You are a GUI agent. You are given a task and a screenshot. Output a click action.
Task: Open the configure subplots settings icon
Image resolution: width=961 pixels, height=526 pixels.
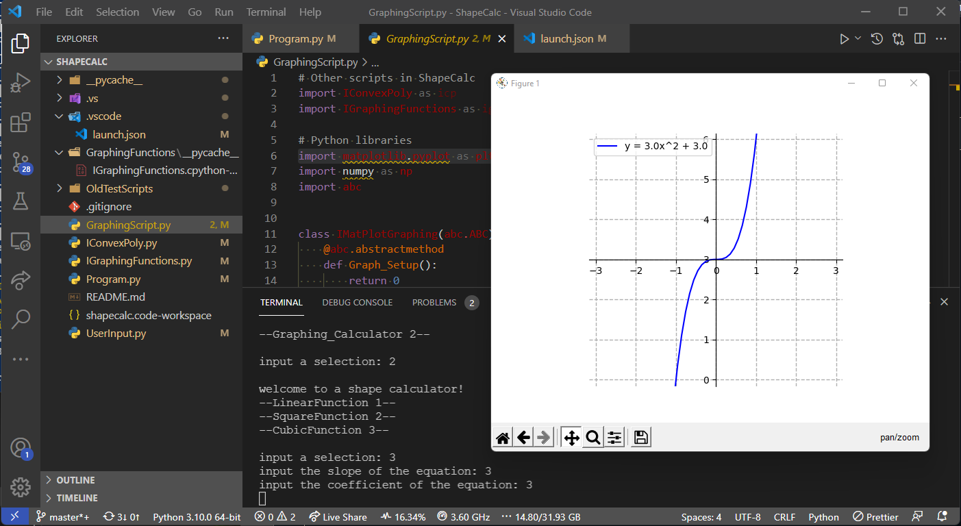[614, 437]
